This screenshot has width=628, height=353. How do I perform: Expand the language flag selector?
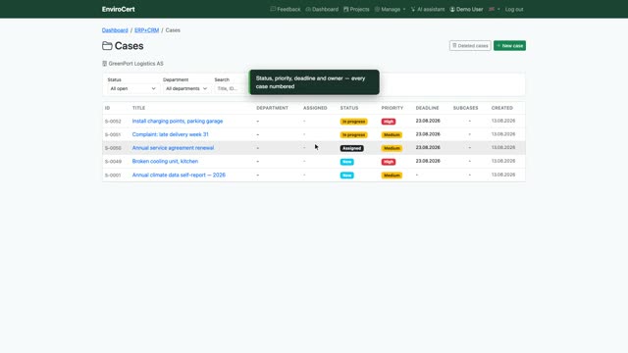pos(494,9)
